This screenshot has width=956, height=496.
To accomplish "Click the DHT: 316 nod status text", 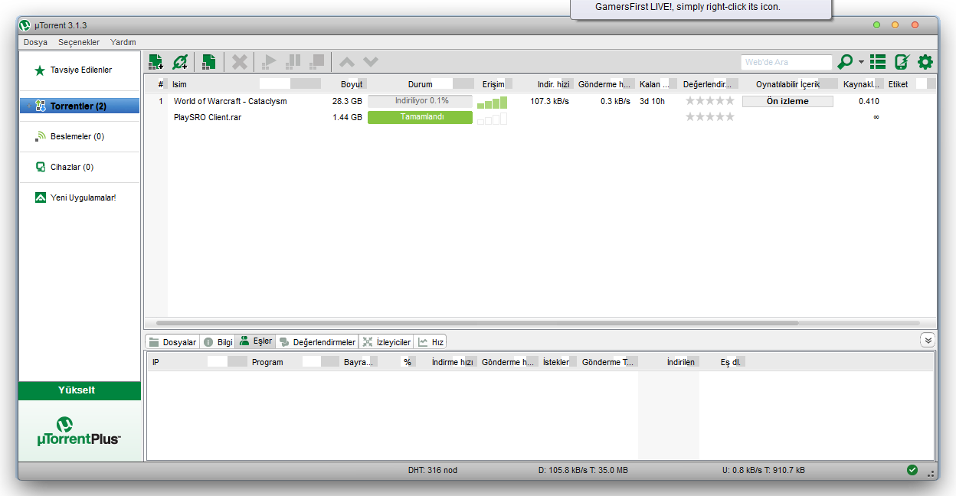I will tap(433, 470).
